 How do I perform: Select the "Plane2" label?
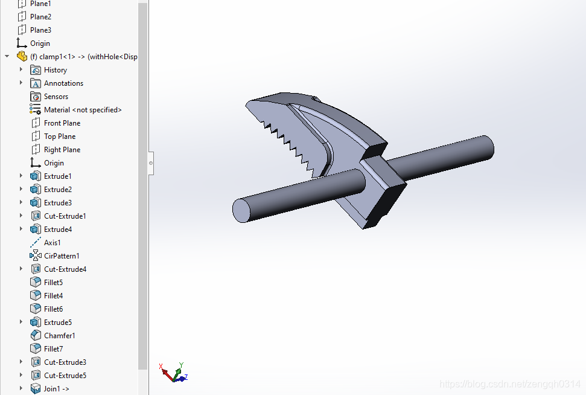click(x=40, y=17)
